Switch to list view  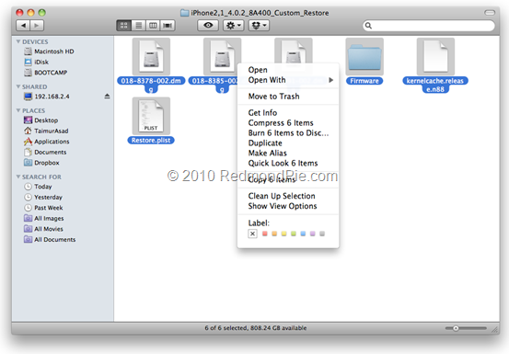[x=139, y=26]
